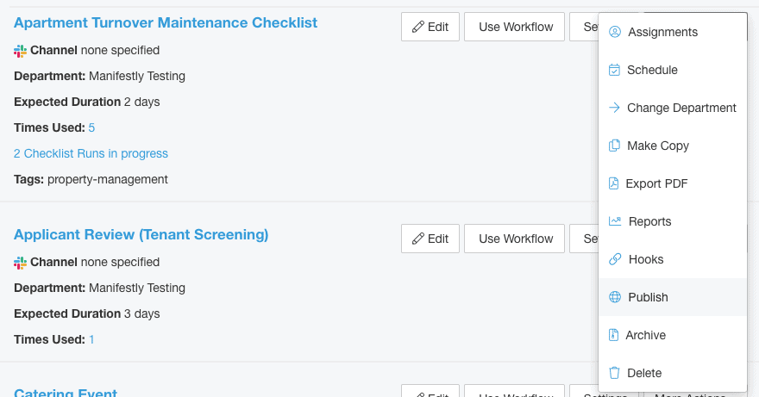
Task: Open the Applicant Review (Tenant Screening) title
Action: [141, 234]
